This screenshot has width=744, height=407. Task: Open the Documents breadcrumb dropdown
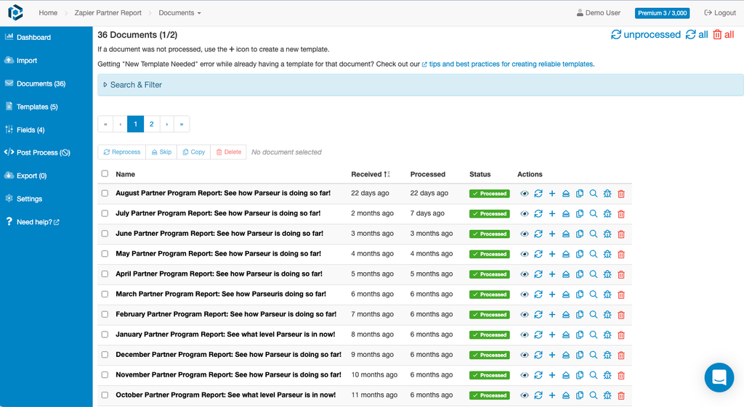179,13
